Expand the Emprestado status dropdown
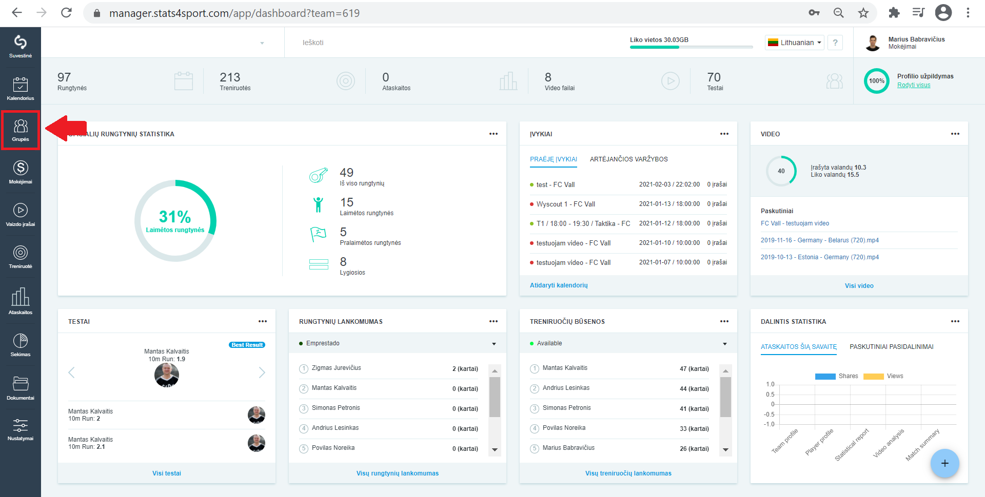Image resolution: width=985 pixels, height=497 pixels. click(x=398, y=343)
